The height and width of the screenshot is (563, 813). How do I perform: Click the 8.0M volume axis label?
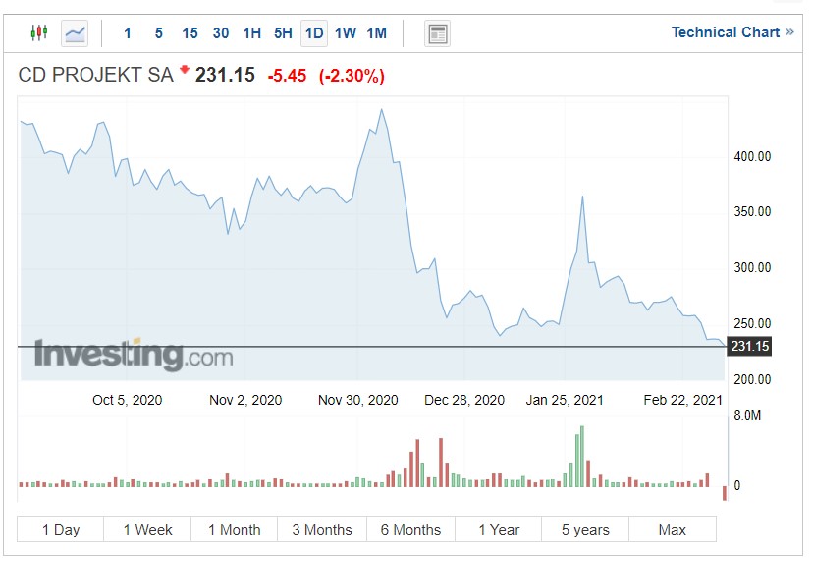coord(747,415)
